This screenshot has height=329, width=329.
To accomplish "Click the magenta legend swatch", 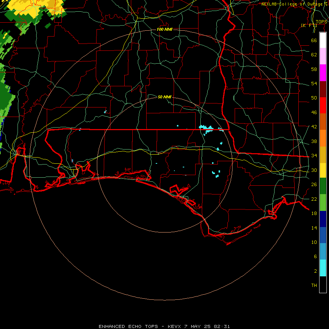I will [x=323, y=73].
